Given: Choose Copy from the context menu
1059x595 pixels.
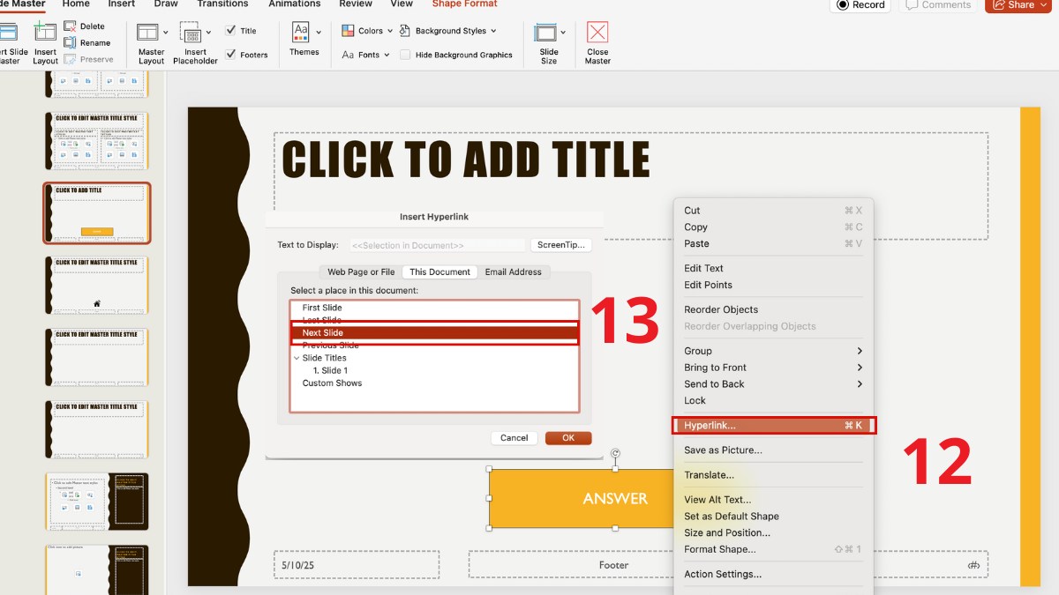Looking at the screenshot, I should click(772, 227).
